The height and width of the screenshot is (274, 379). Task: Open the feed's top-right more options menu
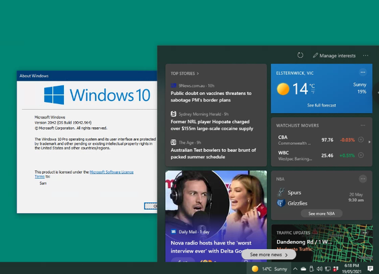(x=365, y=55)
